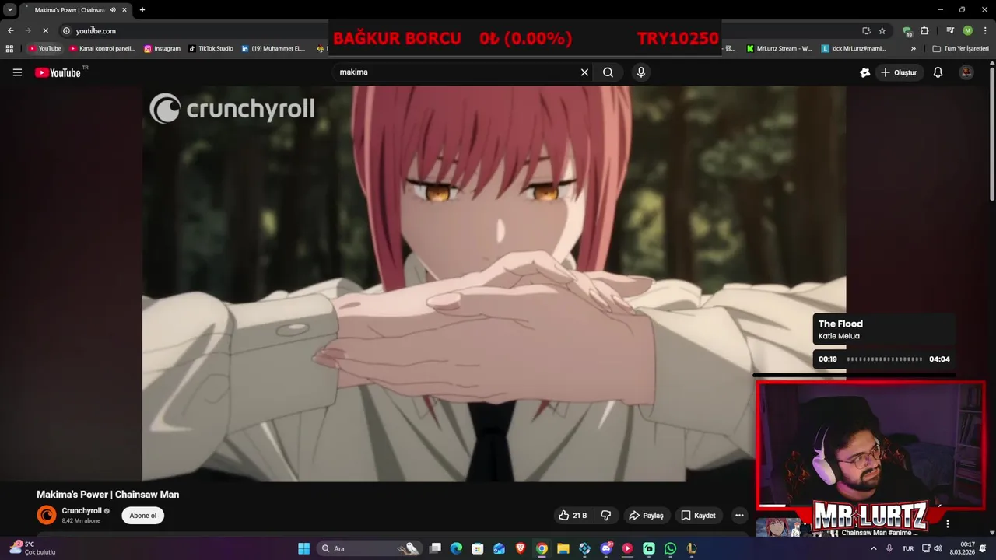996x560 pixels.
Task: Click the search magnifier button
Action: point(608,72)
